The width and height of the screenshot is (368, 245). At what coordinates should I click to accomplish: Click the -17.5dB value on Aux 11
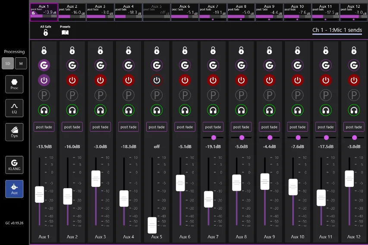326,147
